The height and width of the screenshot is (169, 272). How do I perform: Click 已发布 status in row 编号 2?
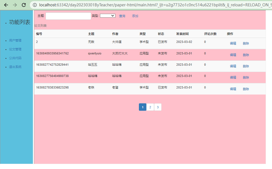[x=163, y=42]
